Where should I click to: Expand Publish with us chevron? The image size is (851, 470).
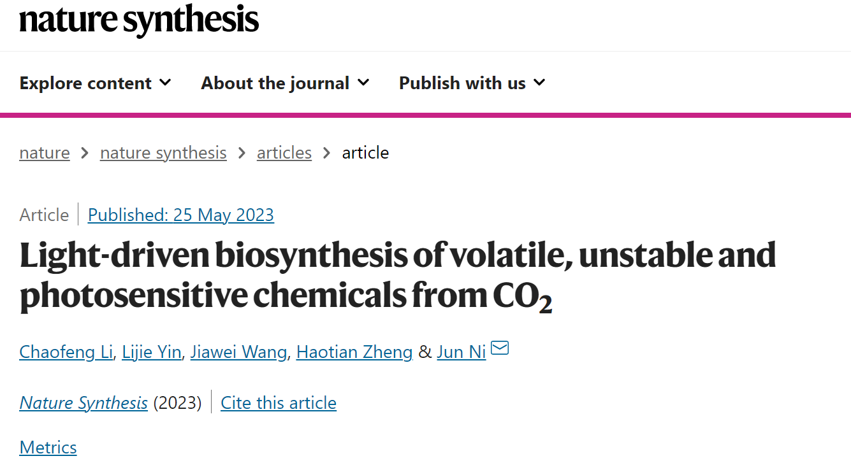click(539, 83)
